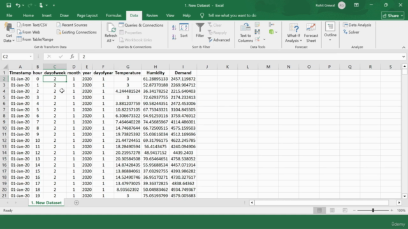The image size is (408, 229).
Task: Sort A to Z ascending
Action: tap(174, 27)
